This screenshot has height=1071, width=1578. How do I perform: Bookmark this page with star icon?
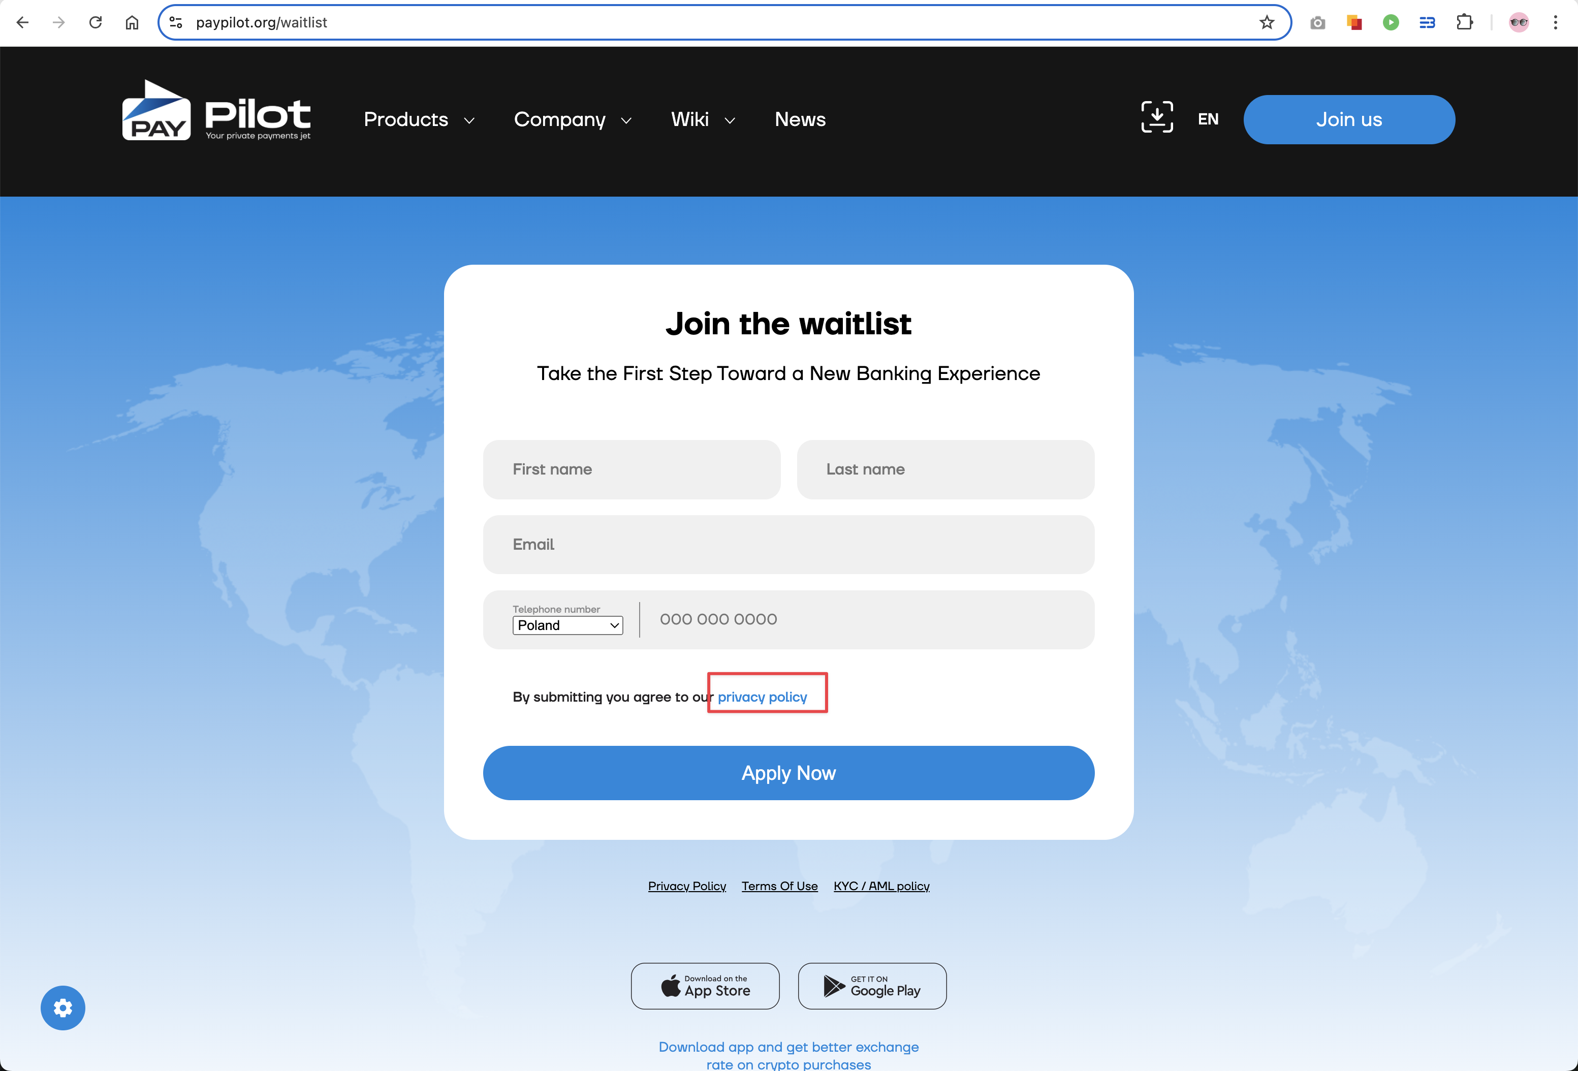pos(1267,22)
